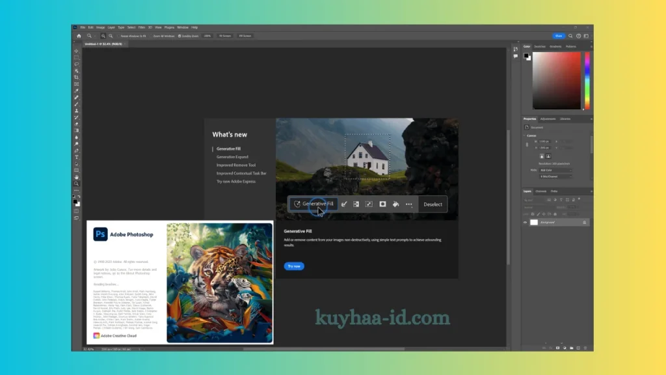Select the Move tool

point(77,51)
